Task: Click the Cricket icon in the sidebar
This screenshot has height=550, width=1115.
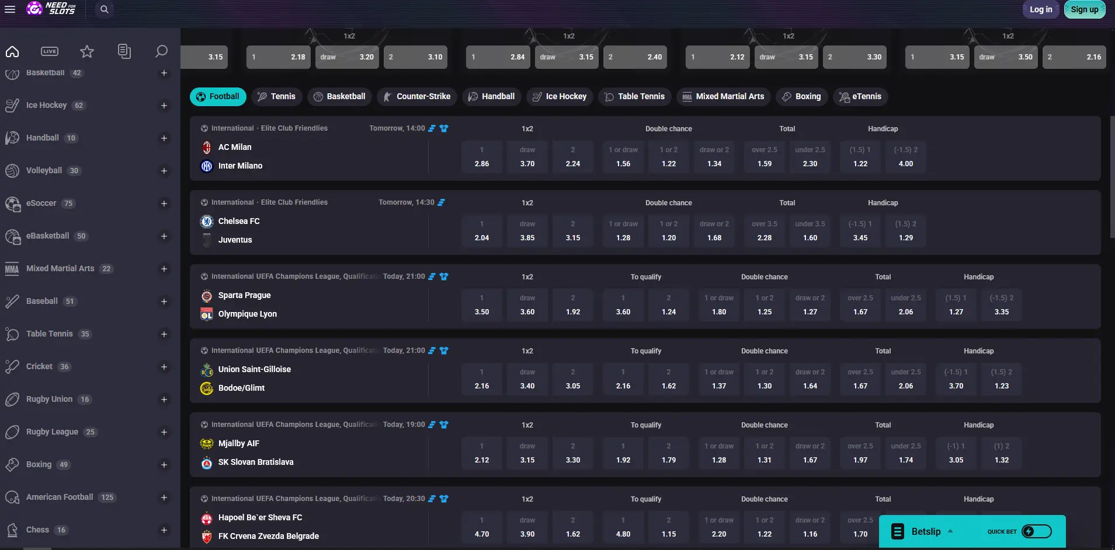Action: click(x=12, y=367)
